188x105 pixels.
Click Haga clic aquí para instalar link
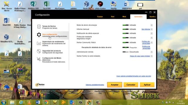(140, 56)
